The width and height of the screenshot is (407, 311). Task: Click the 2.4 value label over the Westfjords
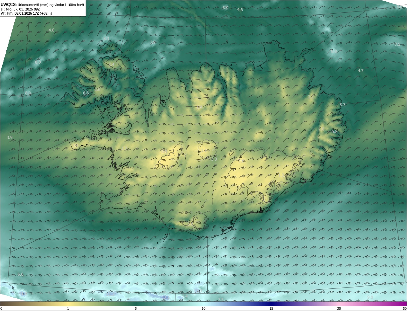point(112,65)
